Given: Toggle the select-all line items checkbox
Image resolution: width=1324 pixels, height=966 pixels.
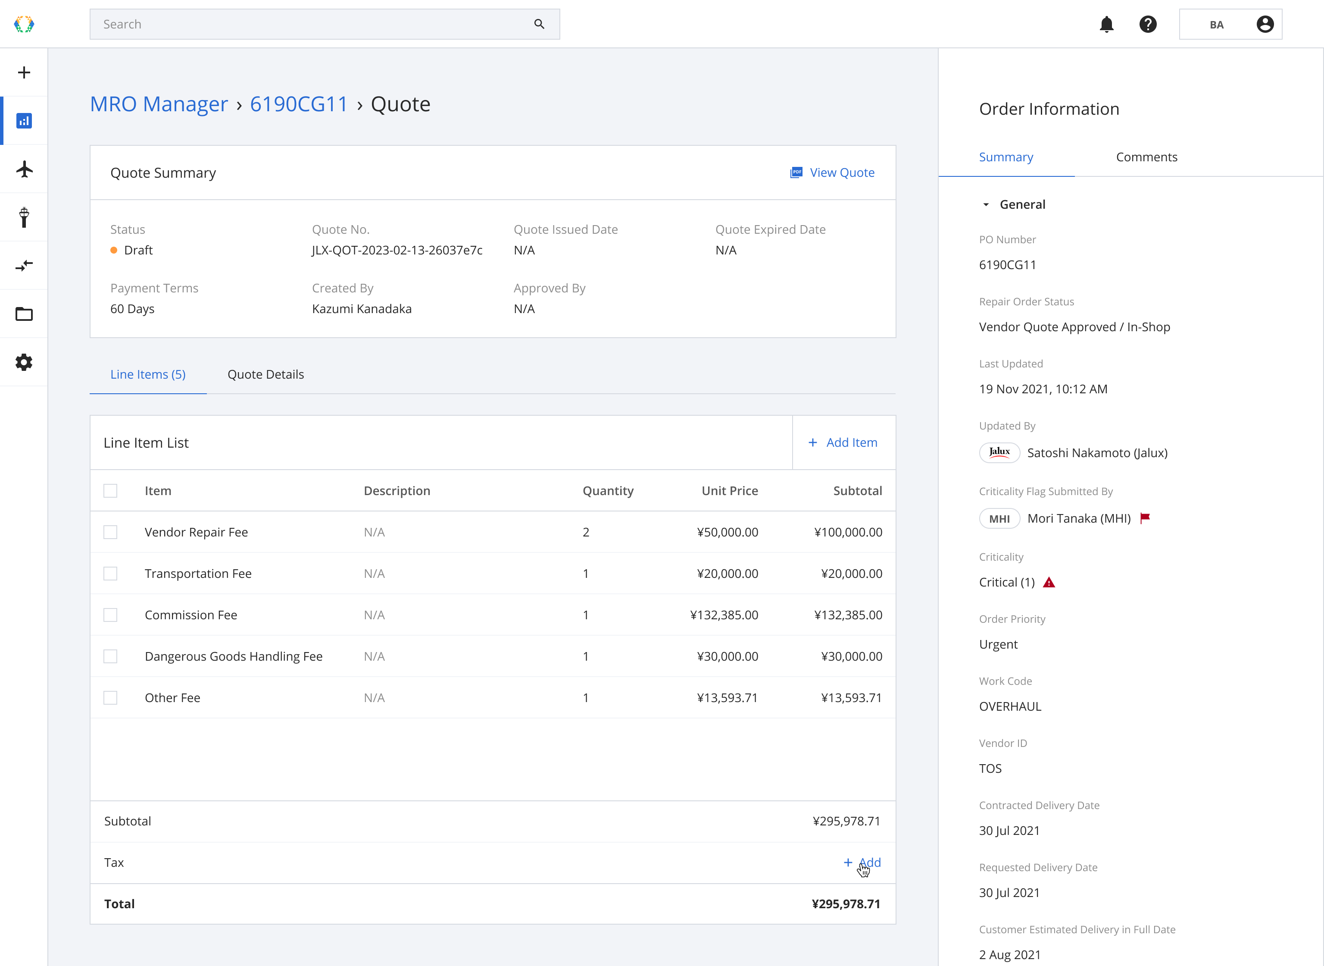Looking at the screenshot, I should click(x=110, y=491).
